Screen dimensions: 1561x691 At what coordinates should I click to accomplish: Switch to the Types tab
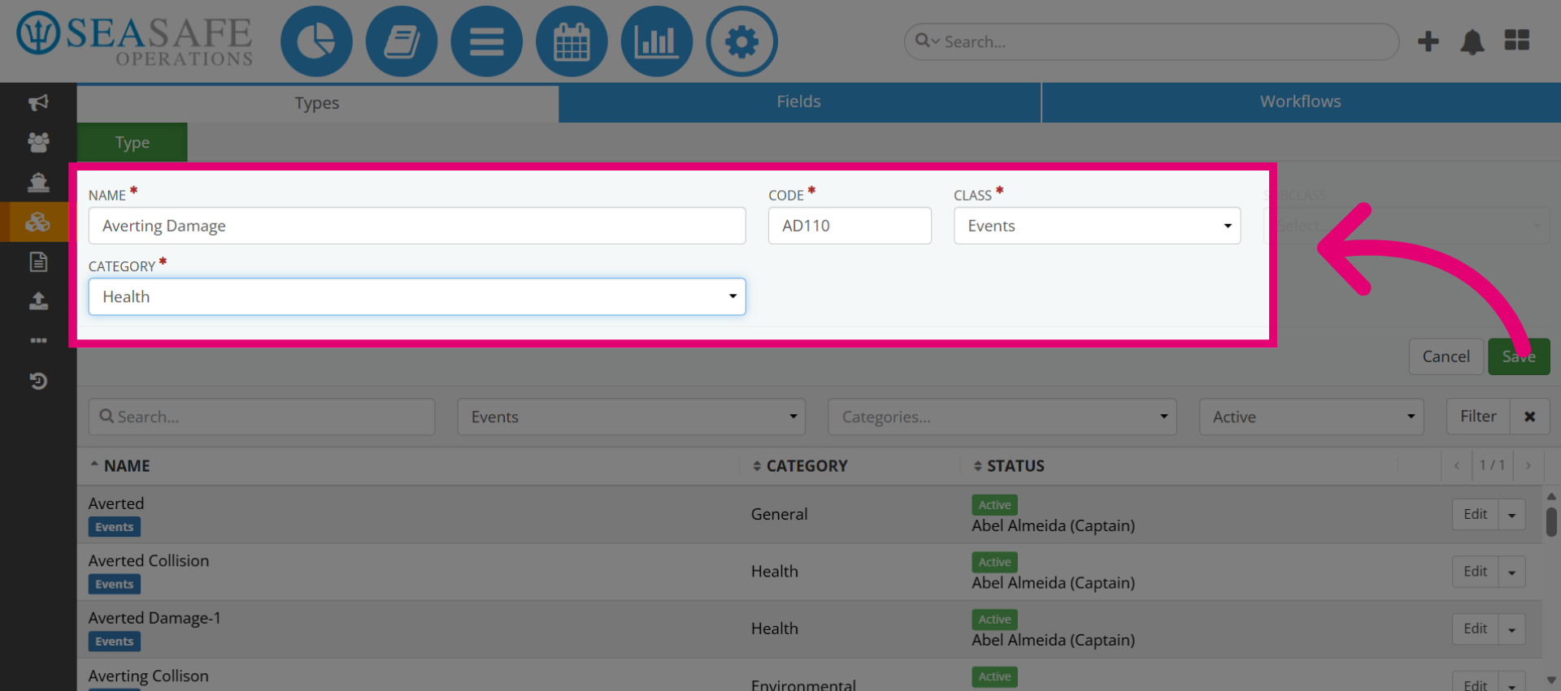(317, 103)
